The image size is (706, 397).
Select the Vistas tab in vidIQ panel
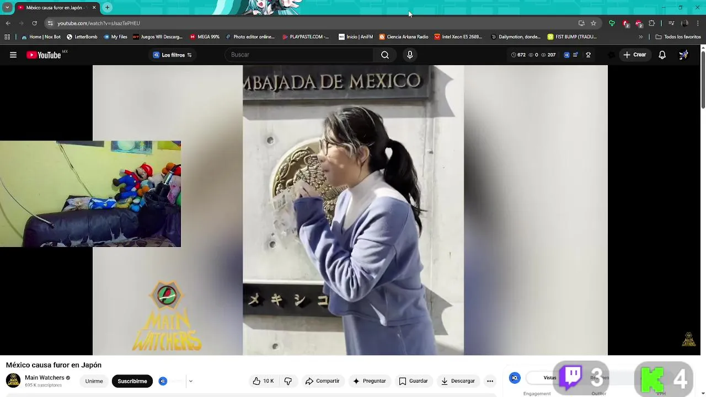[x=550, y=378]
